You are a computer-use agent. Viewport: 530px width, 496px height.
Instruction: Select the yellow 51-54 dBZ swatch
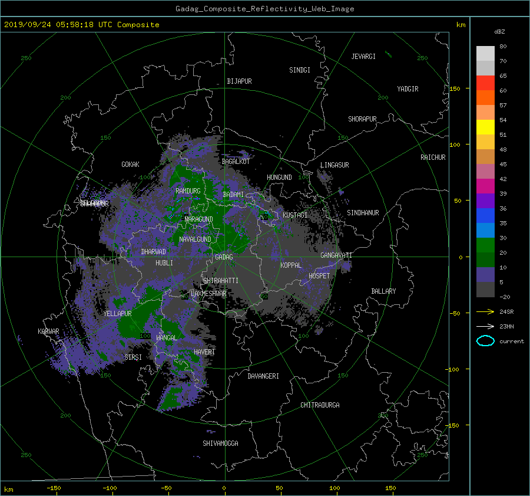[485, 127]
